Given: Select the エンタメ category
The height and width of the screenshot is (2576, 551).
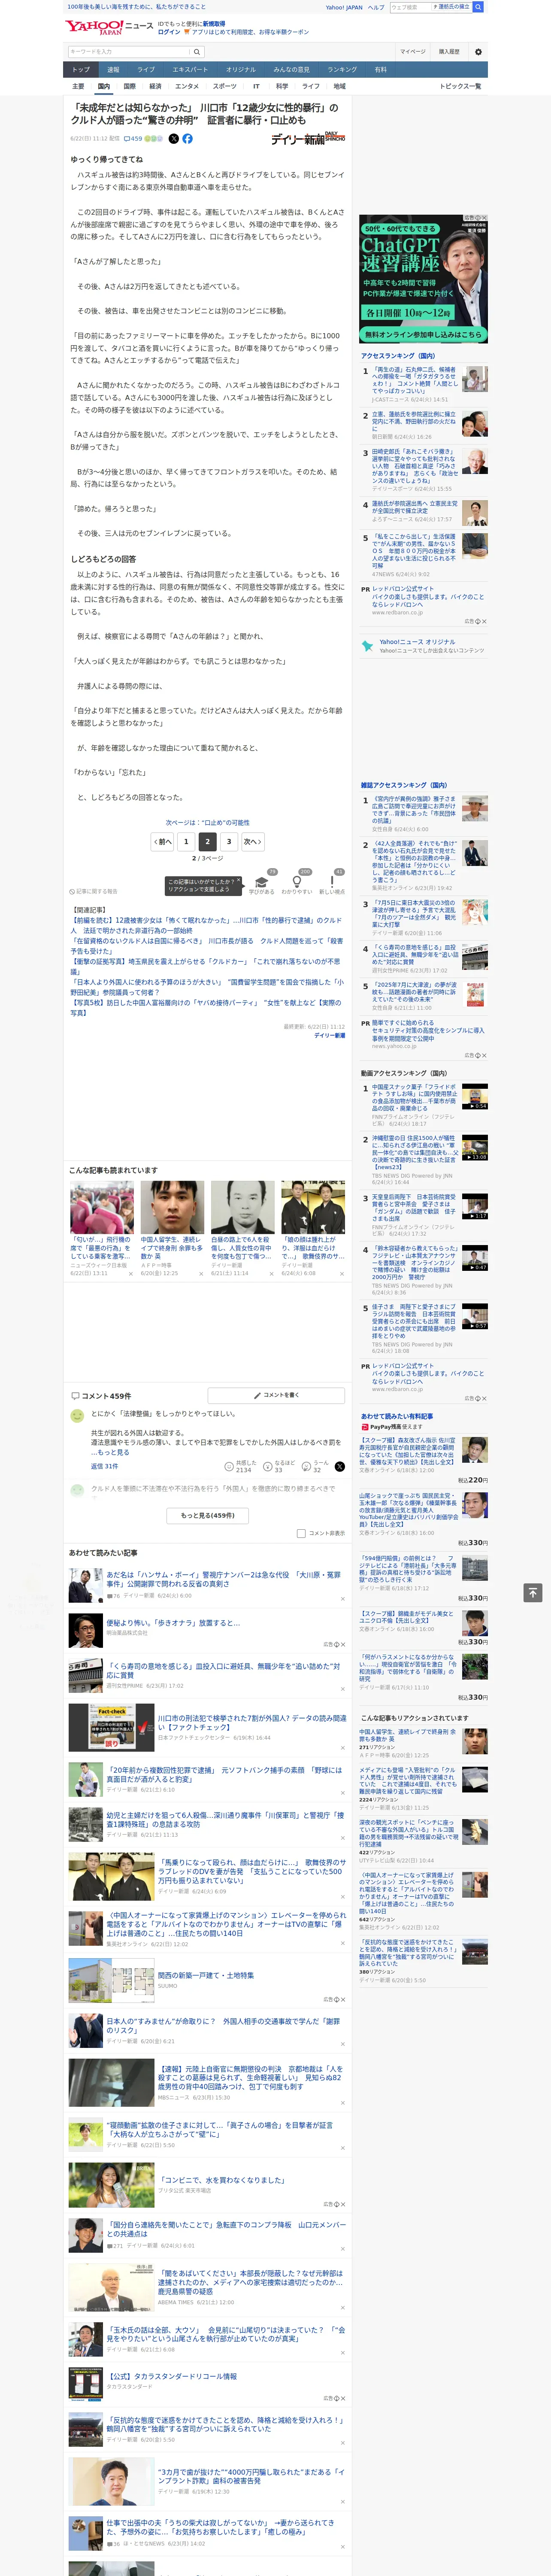Looking at the screenshot, I should click(x=187, y=86).
